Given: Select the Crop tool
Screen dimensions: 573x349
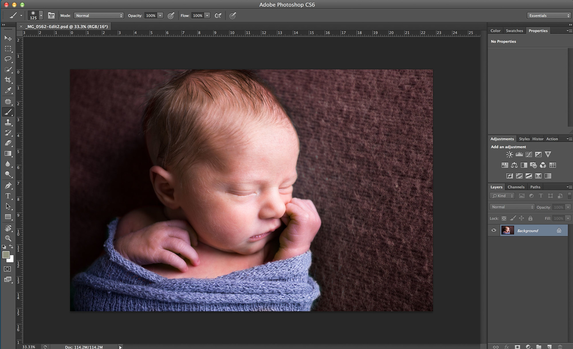Looking at the screenshot, I should 8,80.
